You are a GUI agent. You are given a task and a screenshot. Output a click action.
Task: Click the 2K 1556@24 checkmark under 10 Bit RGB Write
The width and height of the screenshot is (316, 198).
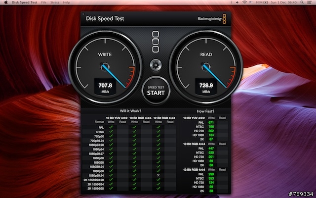coord(134,184)
